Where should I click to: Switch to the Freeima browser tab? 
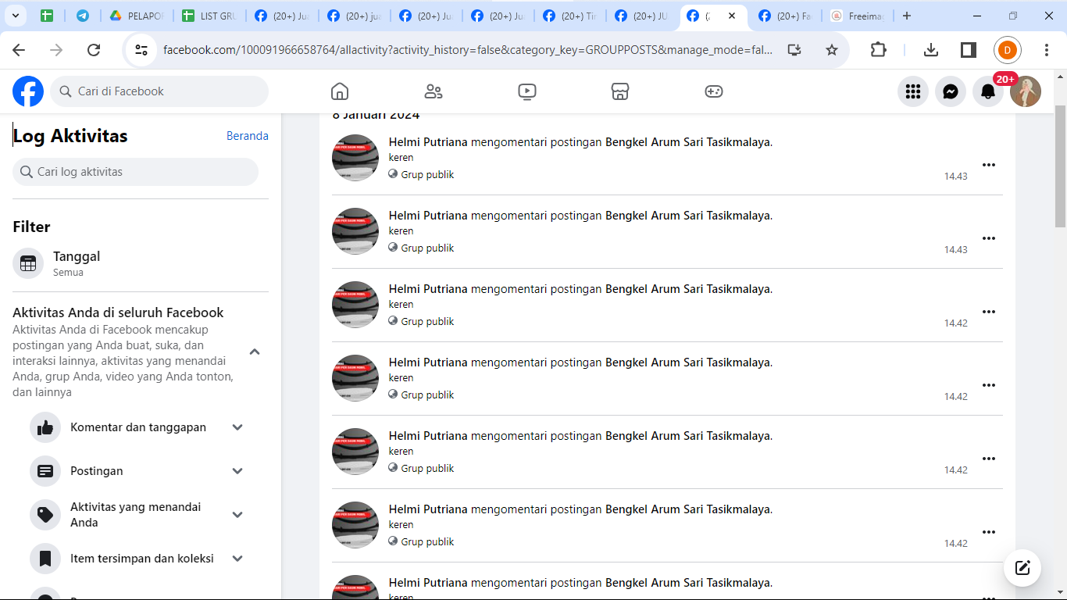click(x=858, y=16)
